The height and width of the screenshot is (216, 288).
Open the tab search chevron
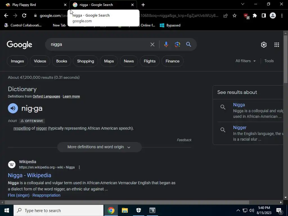coord(243,4)
